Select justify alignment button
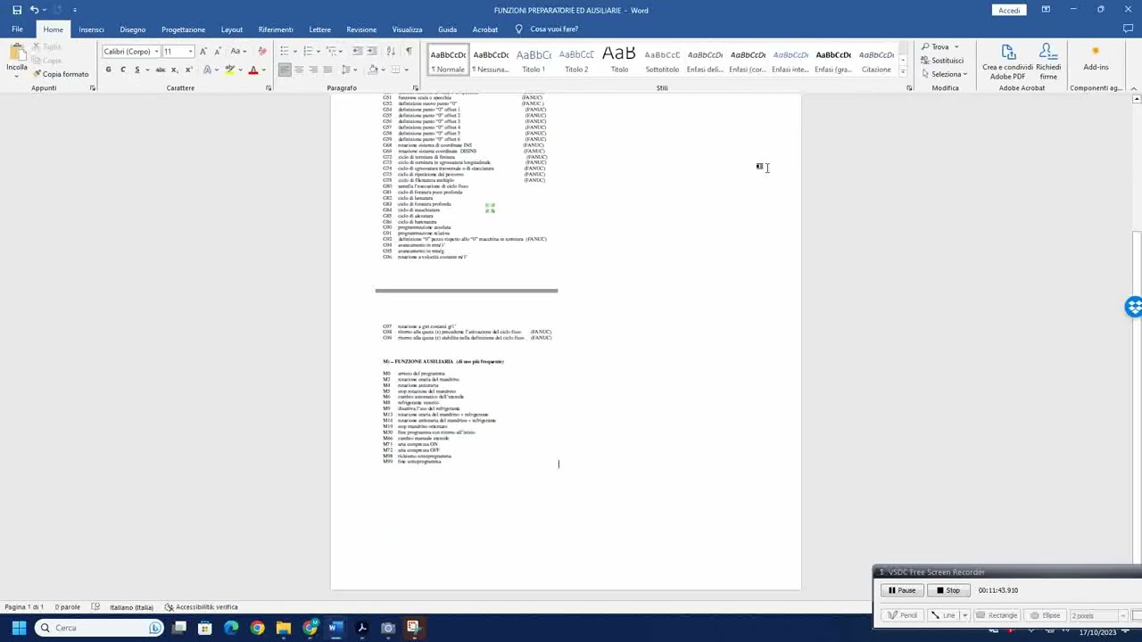Image resolution: width=1142 pixels, height=642 pixels. (327, 70)
